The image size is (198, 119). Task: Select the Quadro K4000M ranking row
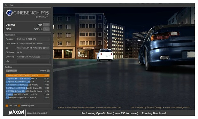pos(27,78)
